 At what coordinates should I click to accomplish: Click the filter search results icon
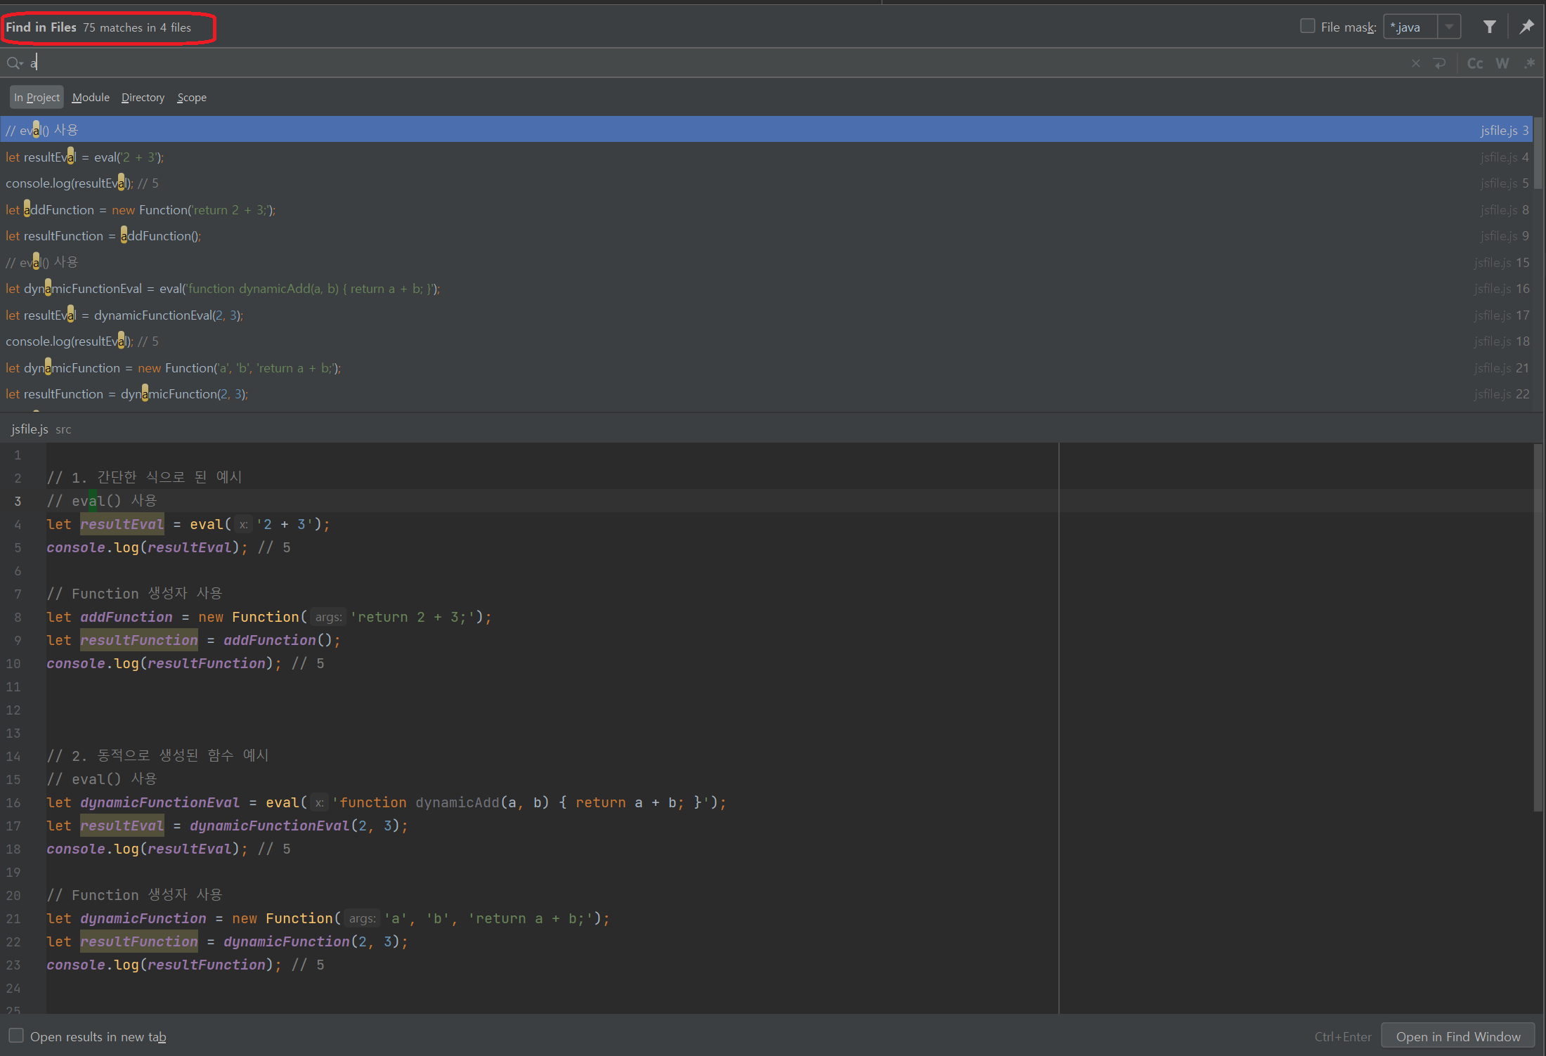[1489, 27]
